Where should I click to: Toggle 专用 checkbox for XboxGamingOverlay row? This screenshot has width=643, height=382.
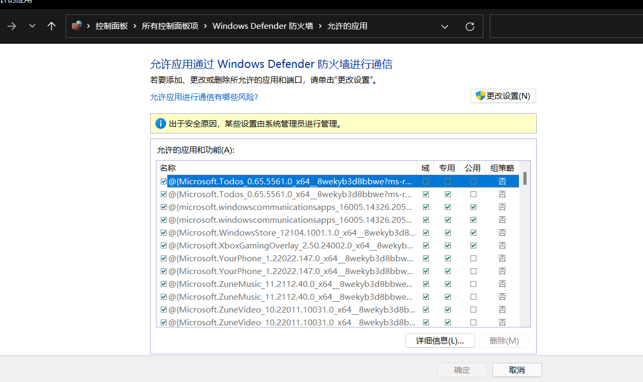pos(448,245)
